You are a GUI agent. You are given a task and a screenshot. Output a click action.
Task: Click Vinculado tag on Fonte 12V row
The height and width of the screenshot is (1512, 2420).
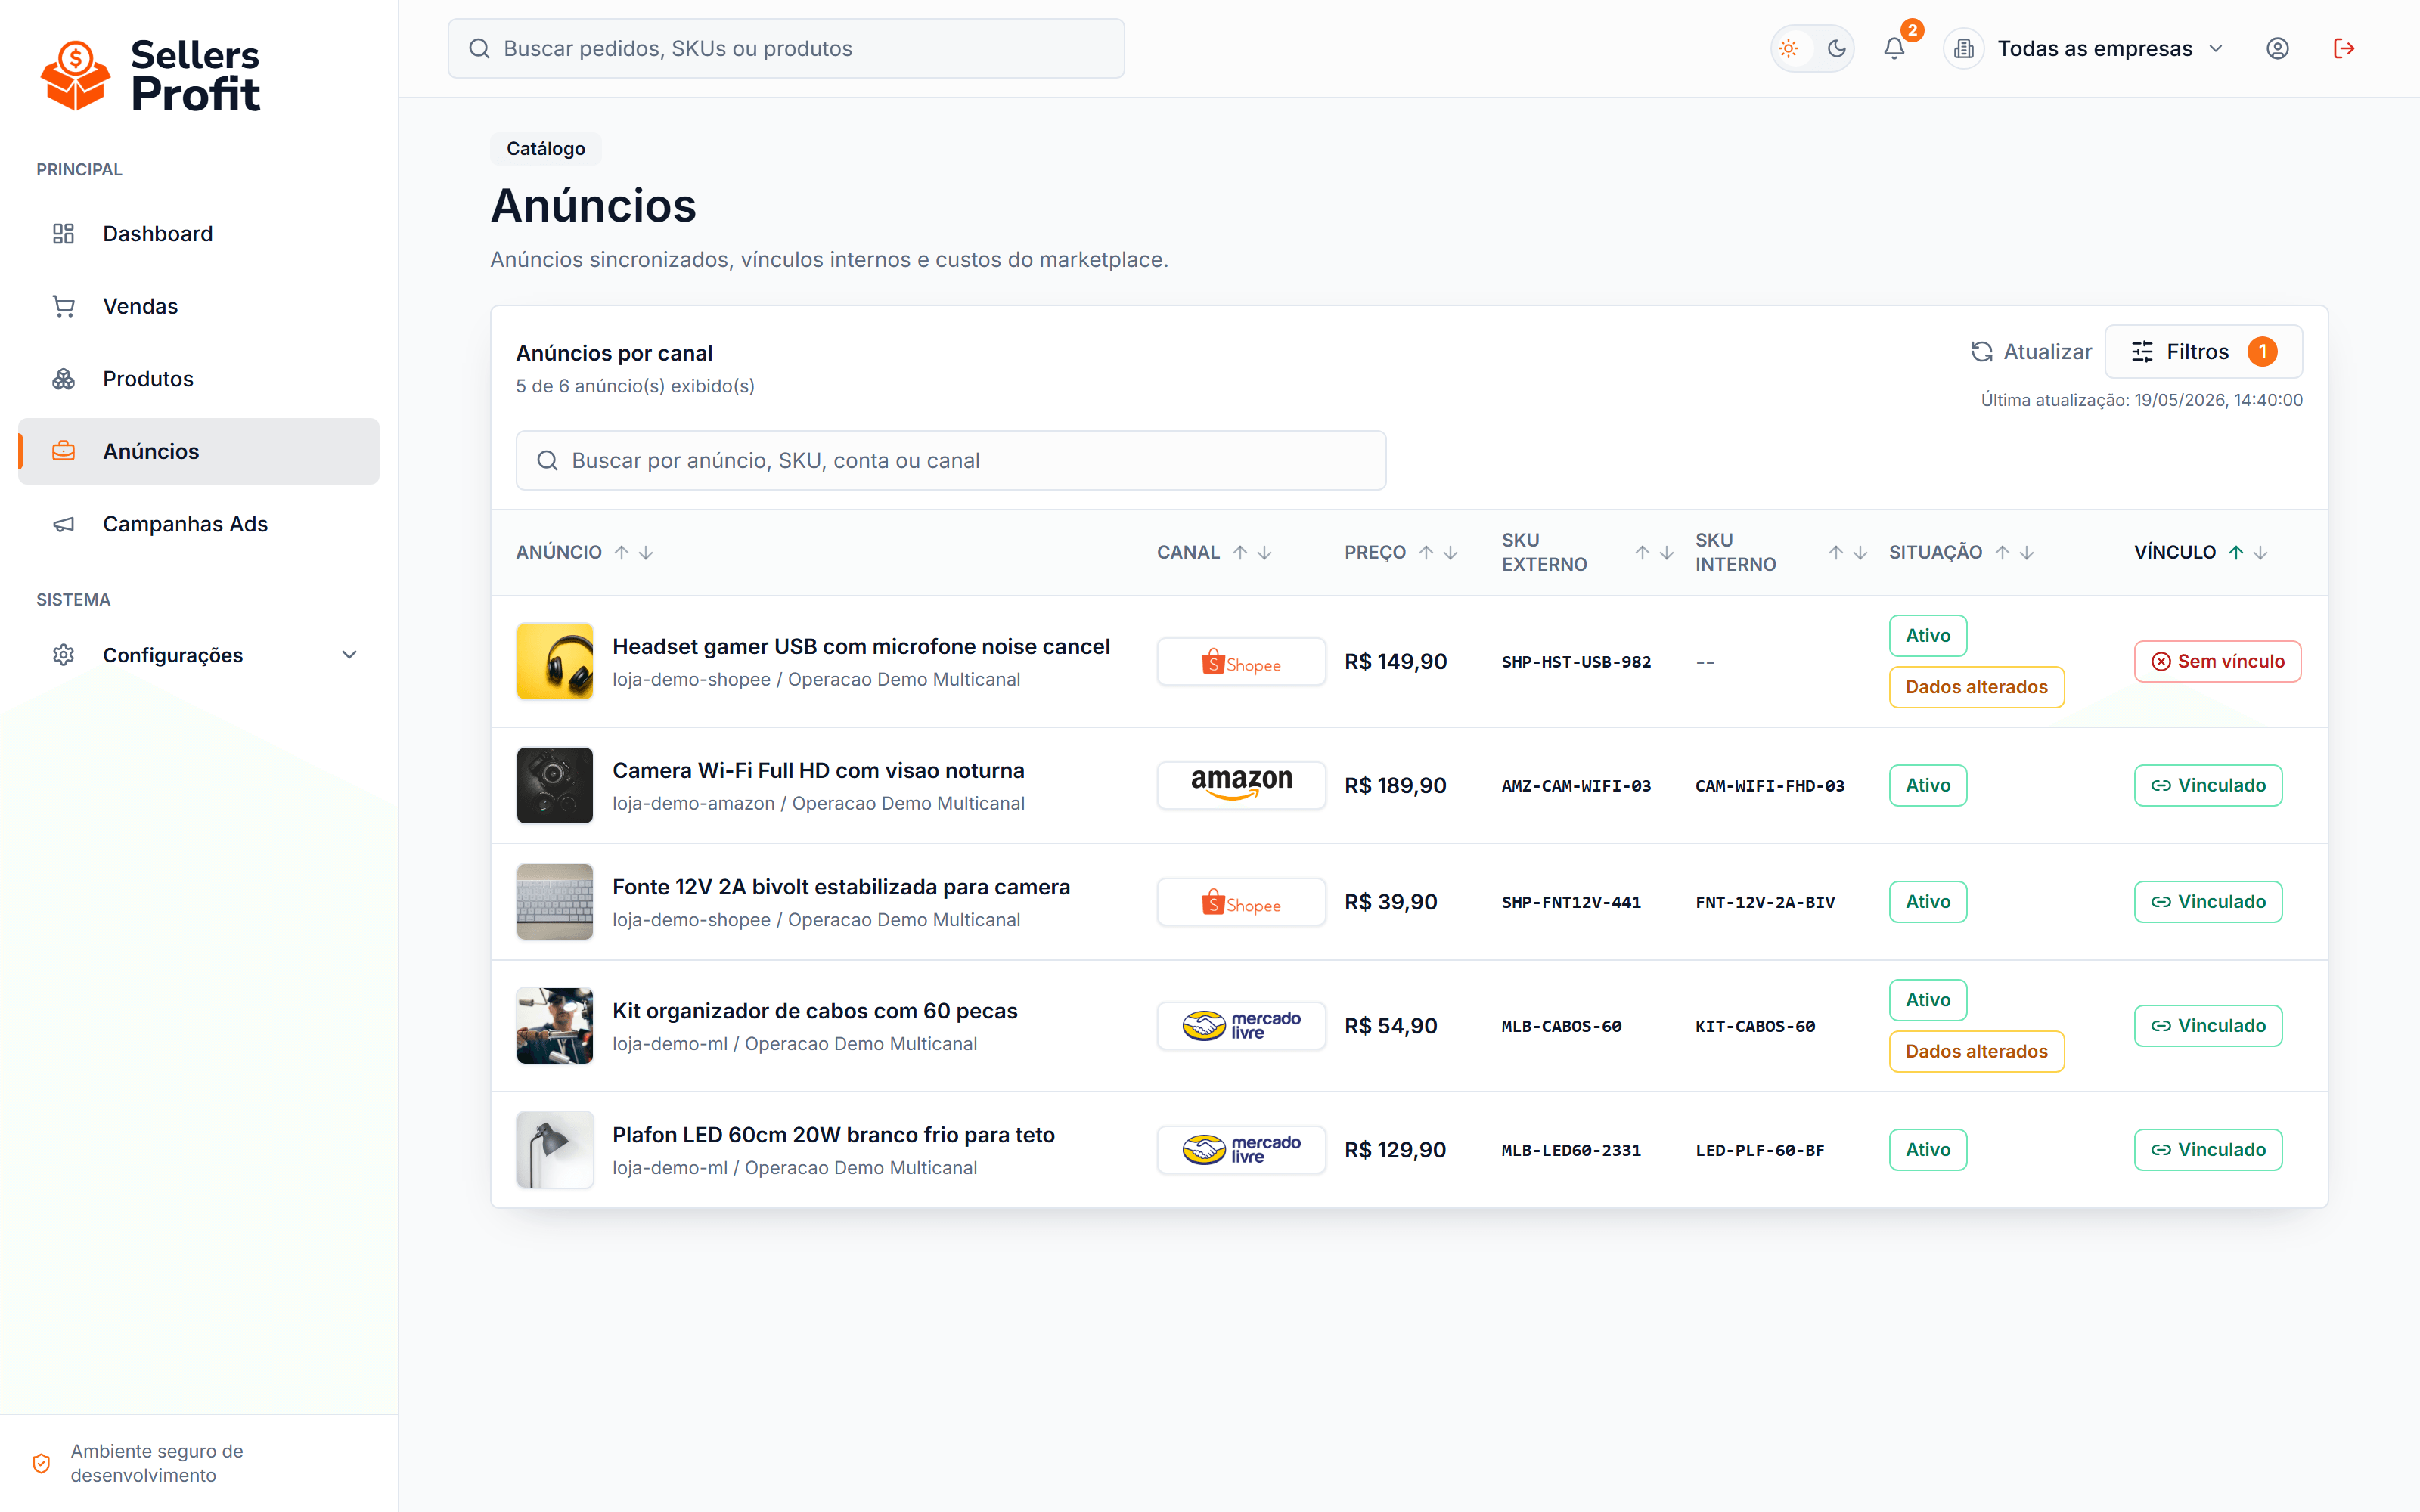pyautogui.click(x=2208, y=901)
